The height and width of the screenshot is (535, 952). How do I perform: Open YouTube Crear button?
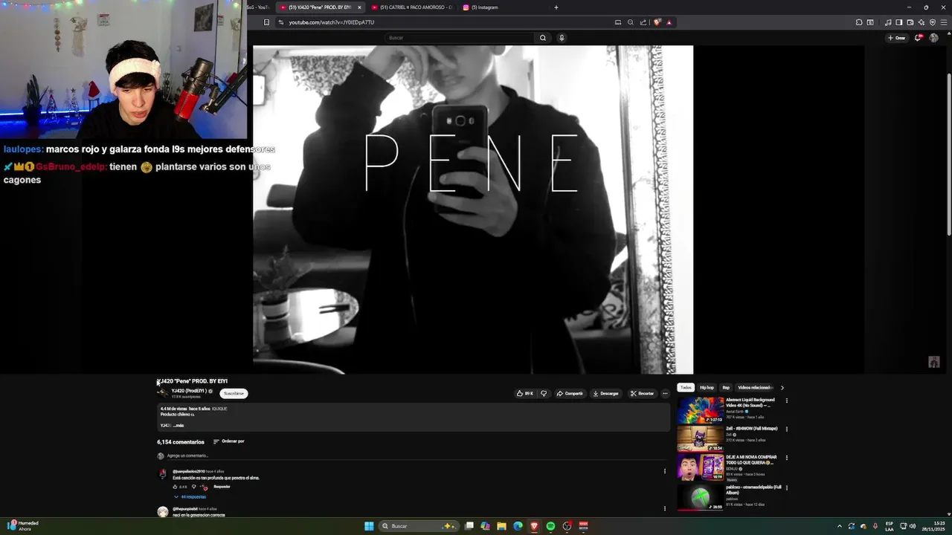pyautogui.click(x=897, y=38)
